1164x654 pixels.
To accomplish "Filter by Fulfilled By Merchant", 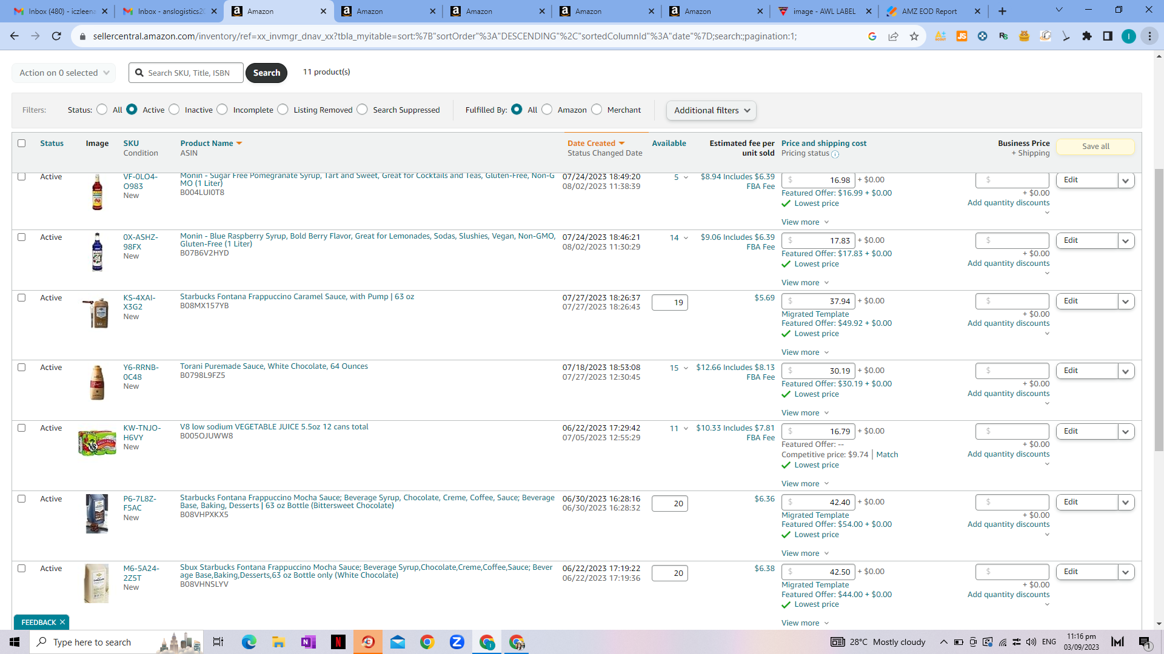I will tap(597, 110).
